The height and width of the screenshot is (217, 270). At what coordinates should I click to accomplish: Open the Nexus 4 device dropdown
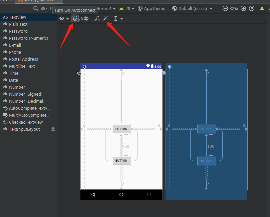tap(106, 8)
